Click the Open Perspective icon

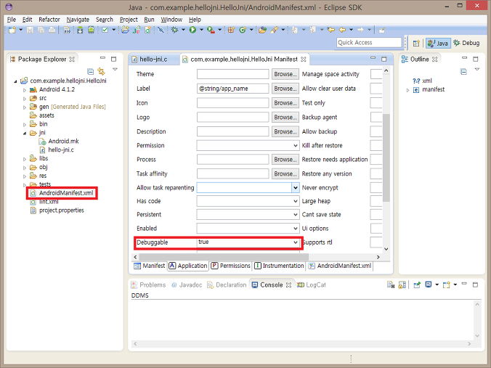(416, 43)
